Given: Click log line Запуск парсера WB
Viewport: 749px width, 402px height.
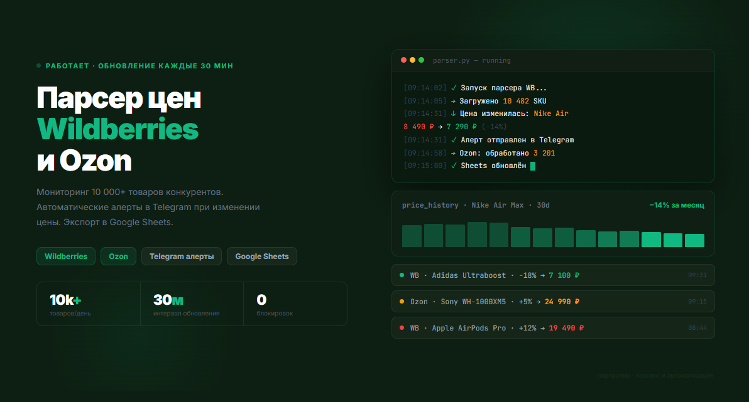Looking at the screenshot, I should pos(475,88).
